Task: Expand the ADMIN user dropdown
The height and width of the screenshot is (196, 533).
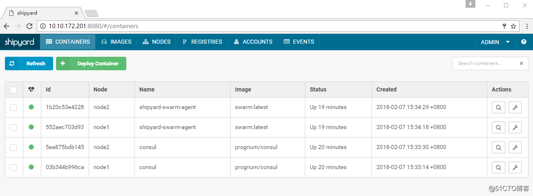Action: point(495,42)
